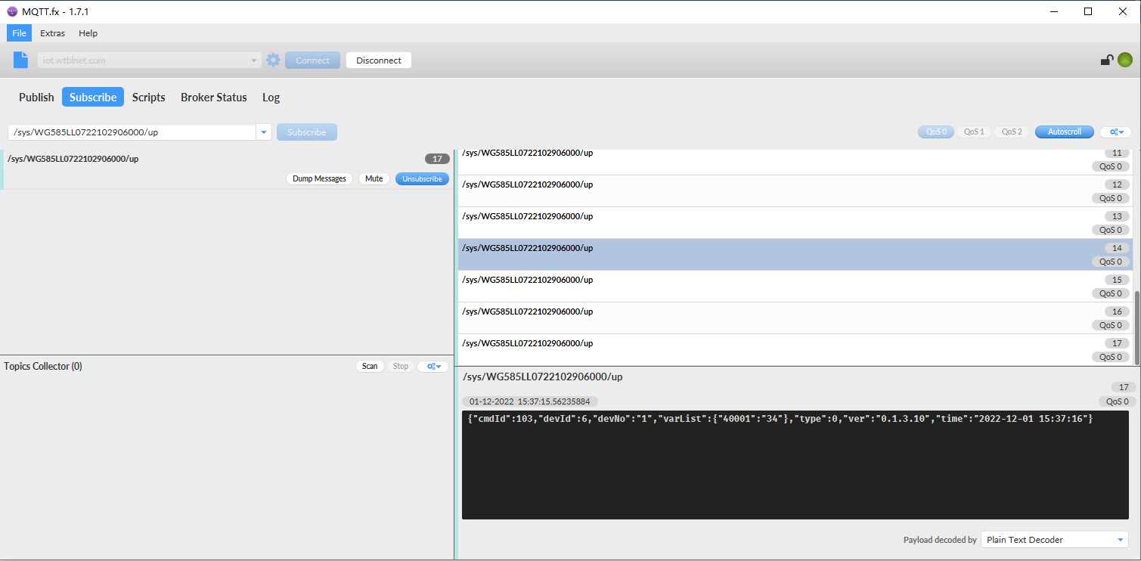Expand the topic input dropdown arrow

[x=264, y=132]
